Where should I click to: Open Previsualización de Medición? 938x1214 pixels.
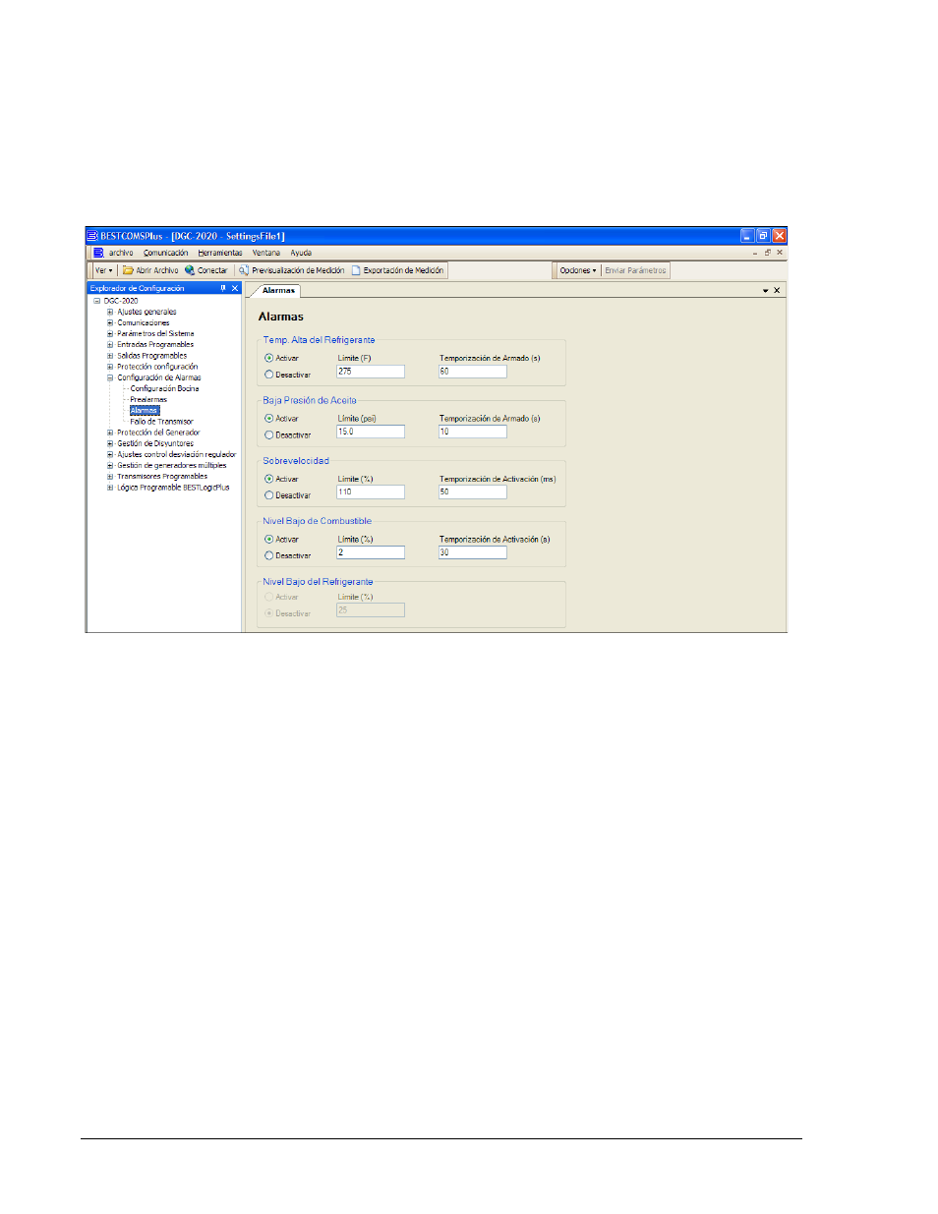292,270
